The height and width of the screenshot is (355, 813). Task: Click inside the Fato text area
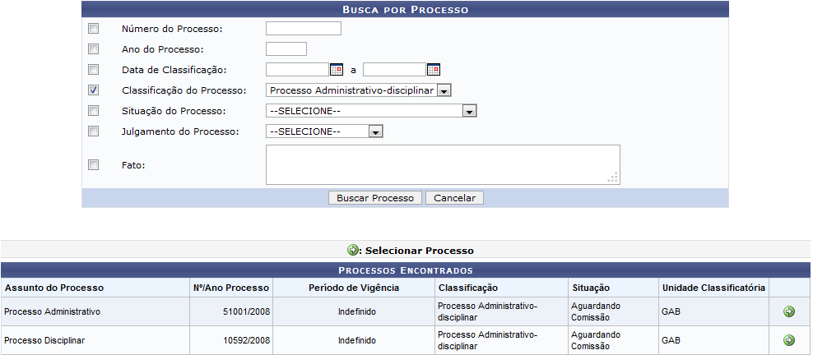[x=442, y=164]
